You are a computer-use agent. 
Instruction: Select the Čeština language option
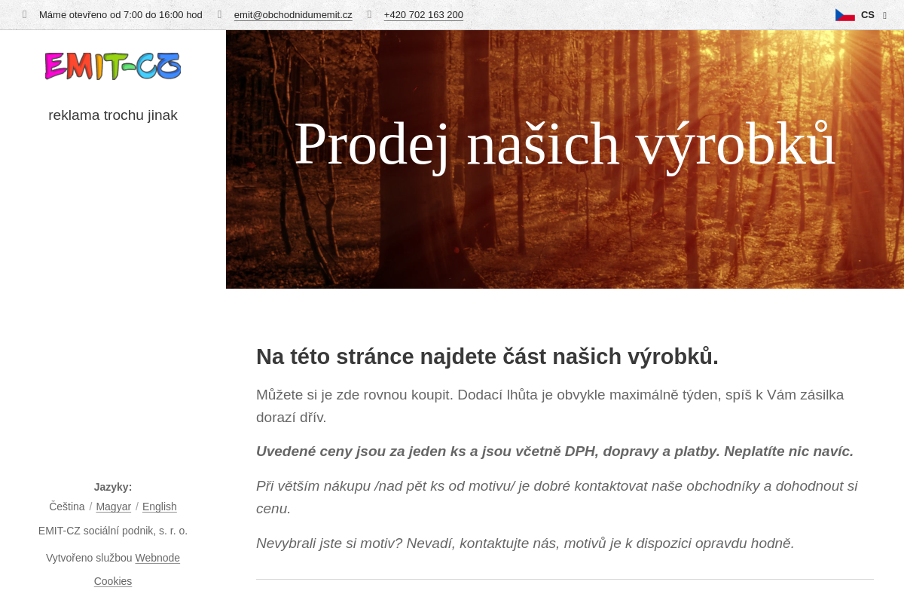[66, 507]
